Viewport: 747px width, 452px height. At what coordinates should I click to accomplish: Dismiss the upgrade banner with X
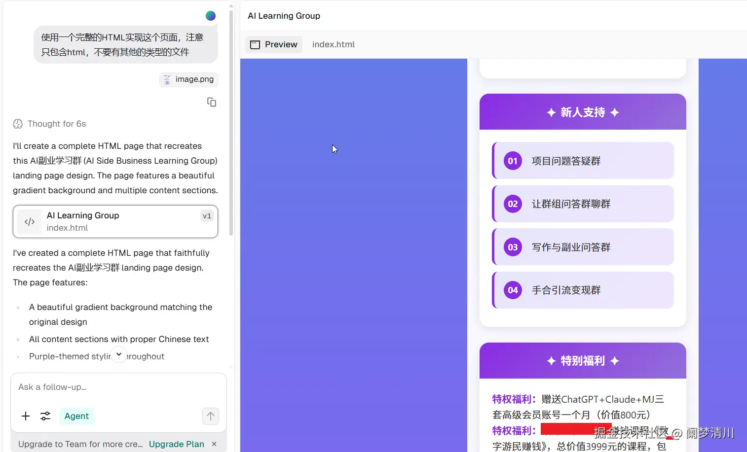(x=214, y=444)
